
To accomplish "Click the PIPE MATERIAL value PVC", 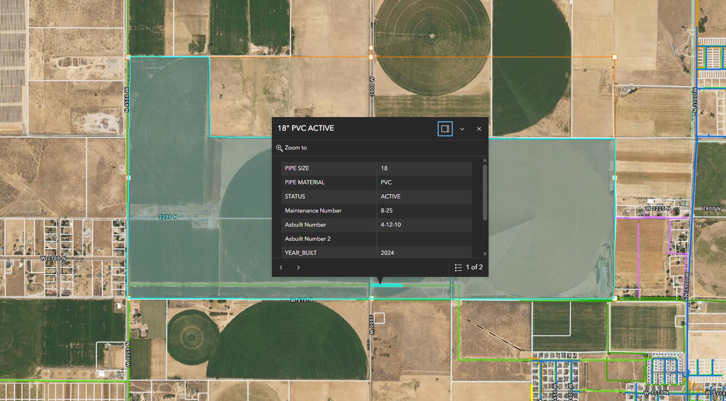I will [386, 182].
